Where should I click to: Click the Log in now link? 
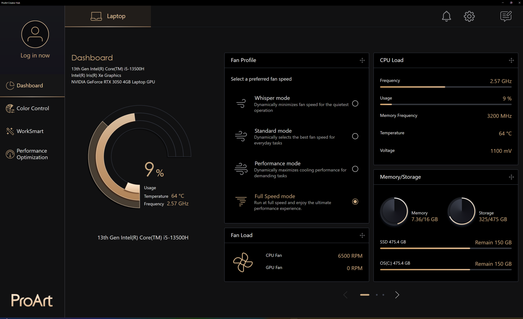(x=35, y=55)
